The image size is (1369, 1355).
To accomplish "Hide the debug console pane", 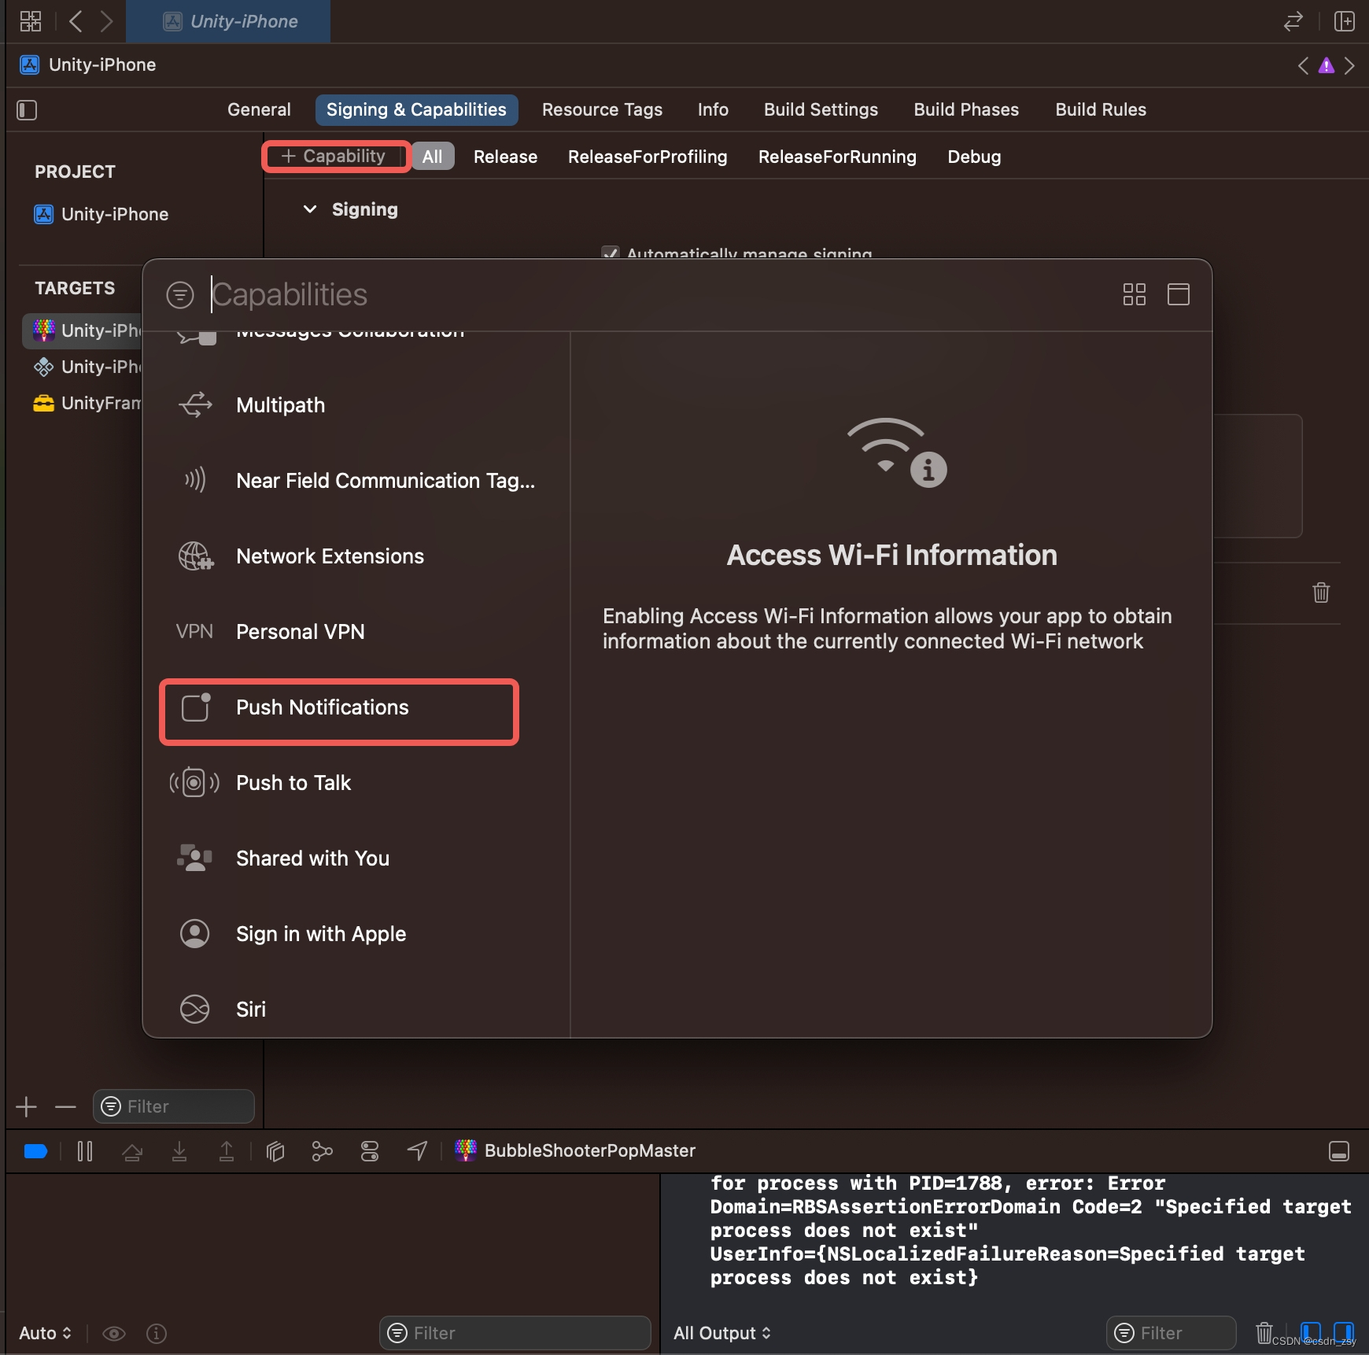I will click(1338, 1150).
